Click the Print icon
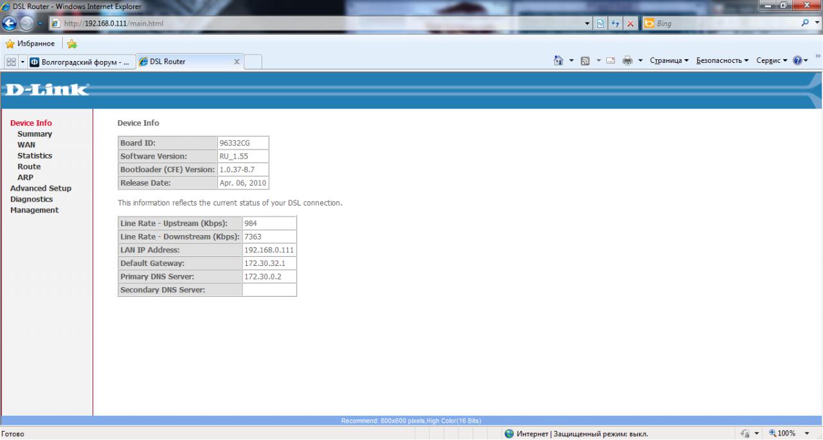The width and height of the screenshot is (823, 440). (628, 60)
